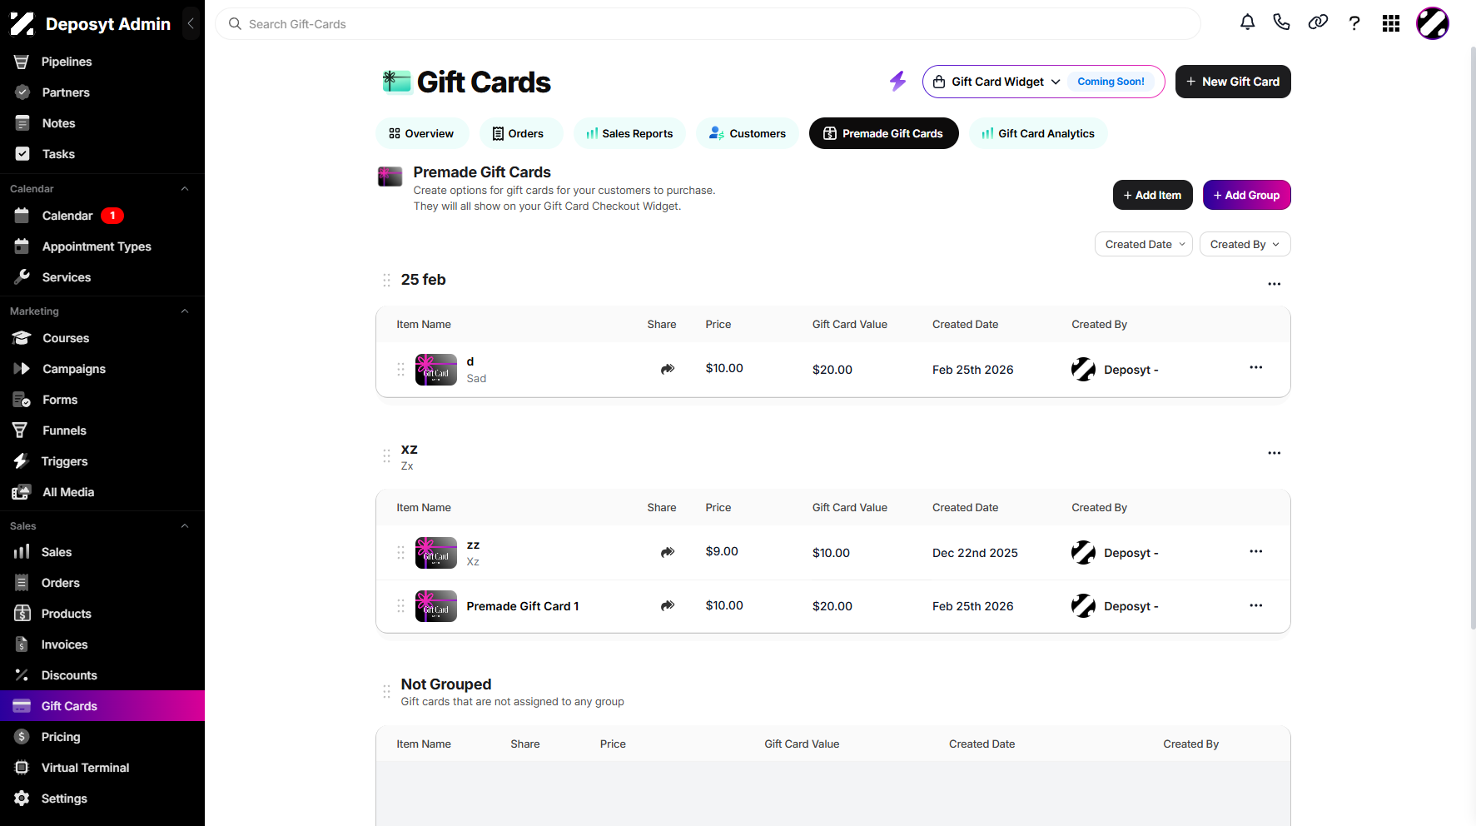Open row menu for zz gift card
1476x826 pixels.
click(1255, 551)
